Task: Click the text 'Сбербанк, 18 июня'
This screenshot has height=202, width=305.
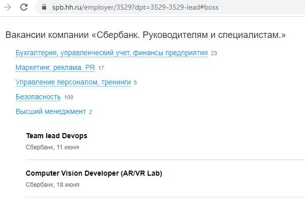Action: pos(52,185)
